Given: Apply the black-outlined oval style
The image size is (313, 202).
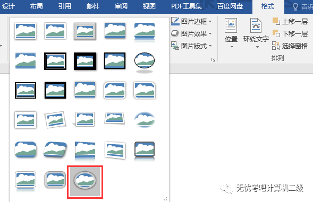Looking at the screenshot, I should pyautogui.click(x=145, y=63).
